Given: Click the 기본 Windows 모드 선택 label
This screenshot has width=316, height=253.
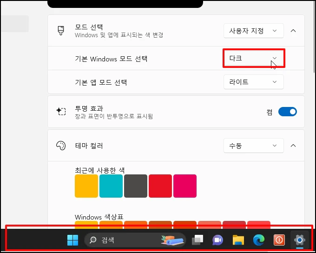Looking at the screenshot, I should point(111,59).
